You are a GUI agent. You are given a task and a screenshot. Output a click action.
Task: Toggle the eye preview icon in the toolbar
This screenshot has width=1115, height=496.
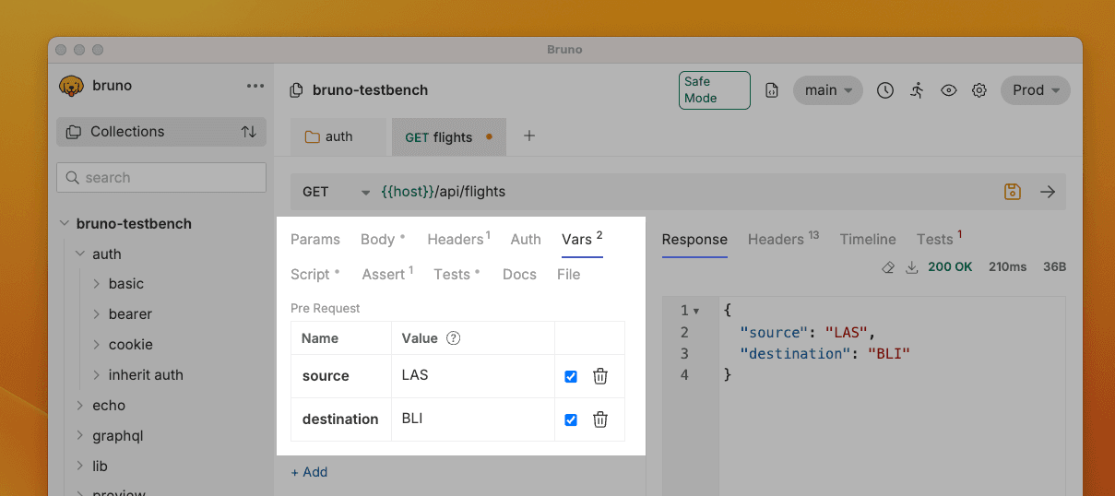point(948,90)
